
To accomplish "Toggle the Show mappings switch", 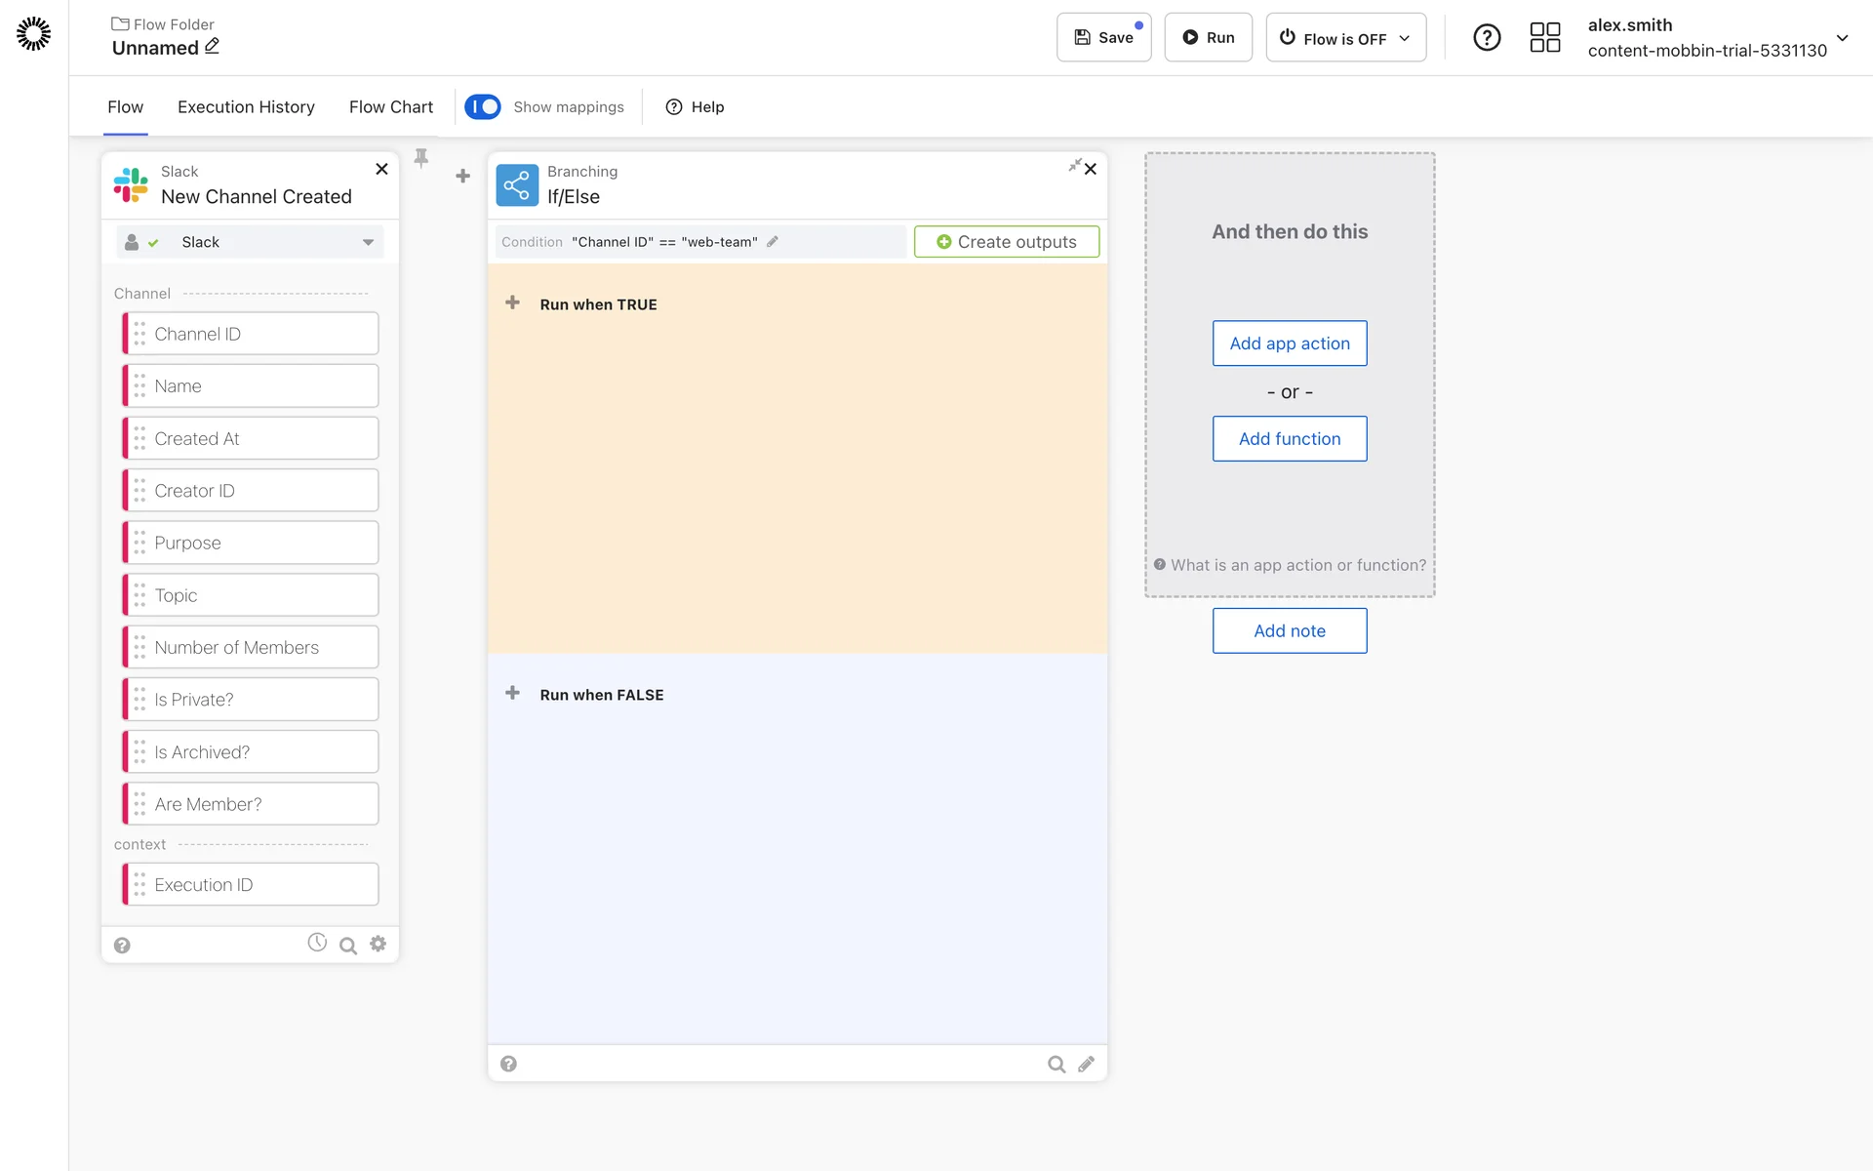I will pyautogui.click(x=483, y=106).
